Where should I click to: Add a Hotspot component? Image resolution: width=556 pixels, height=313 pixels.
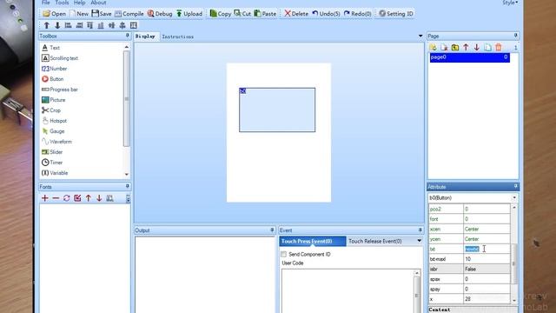(x=54, y=121)
